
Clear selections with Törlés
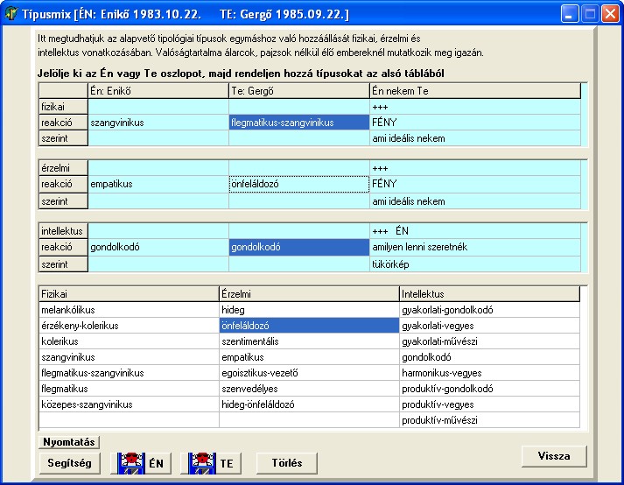click(x=287, y=463)
